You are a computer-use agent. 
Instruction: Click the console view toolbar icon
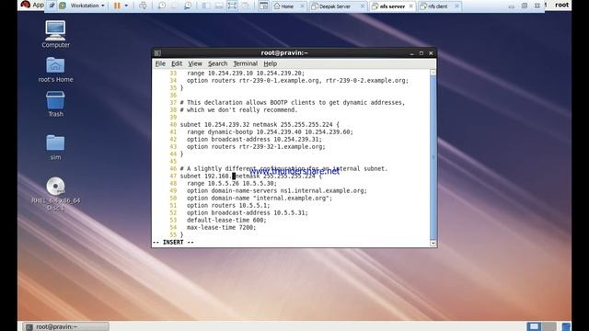(264, 6)
